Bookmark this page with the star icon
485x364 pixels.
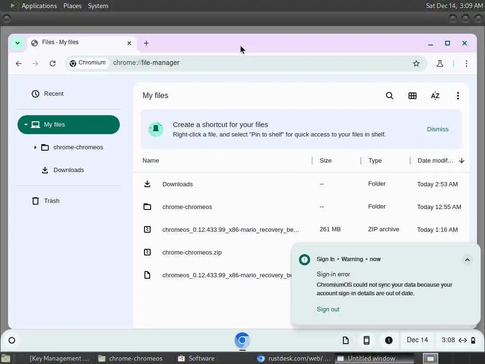click(x=416, y=64)
